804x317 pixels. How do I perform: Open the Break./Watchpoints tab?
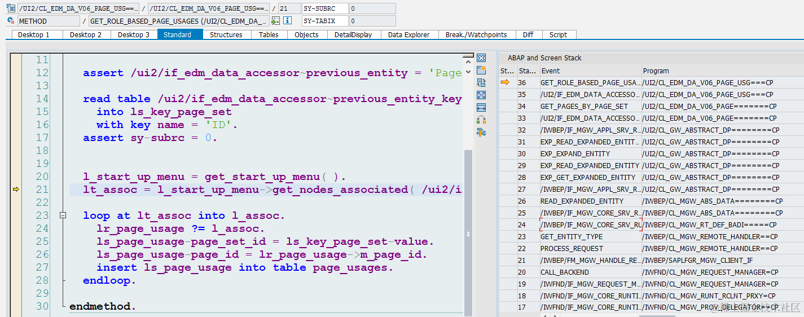pos(476,34)
